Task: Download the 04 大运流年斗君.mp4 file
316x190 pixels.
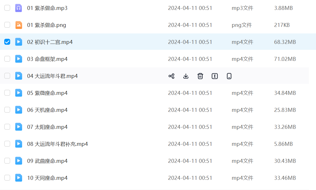Action: (x=186, y=76)
